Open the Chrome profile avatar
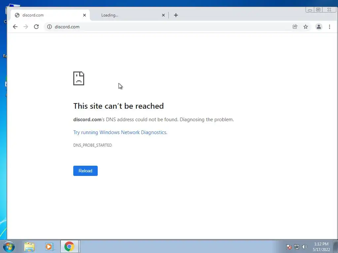This screenshot has width=338, height=253. tap(319, 27)
